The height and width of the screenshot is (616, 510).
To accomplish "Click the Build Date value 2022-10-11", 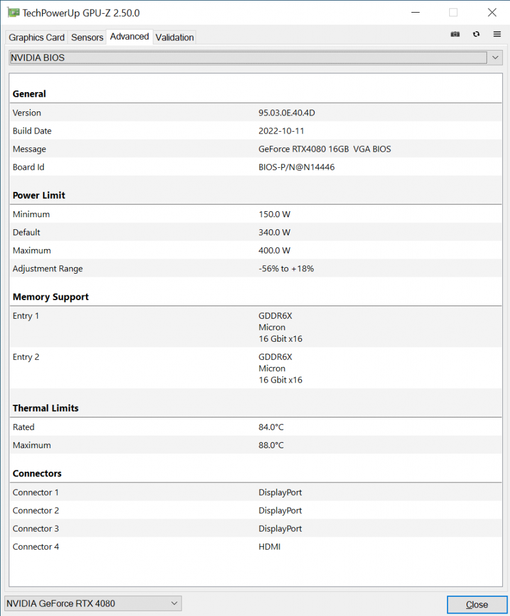I will [281, 131].
